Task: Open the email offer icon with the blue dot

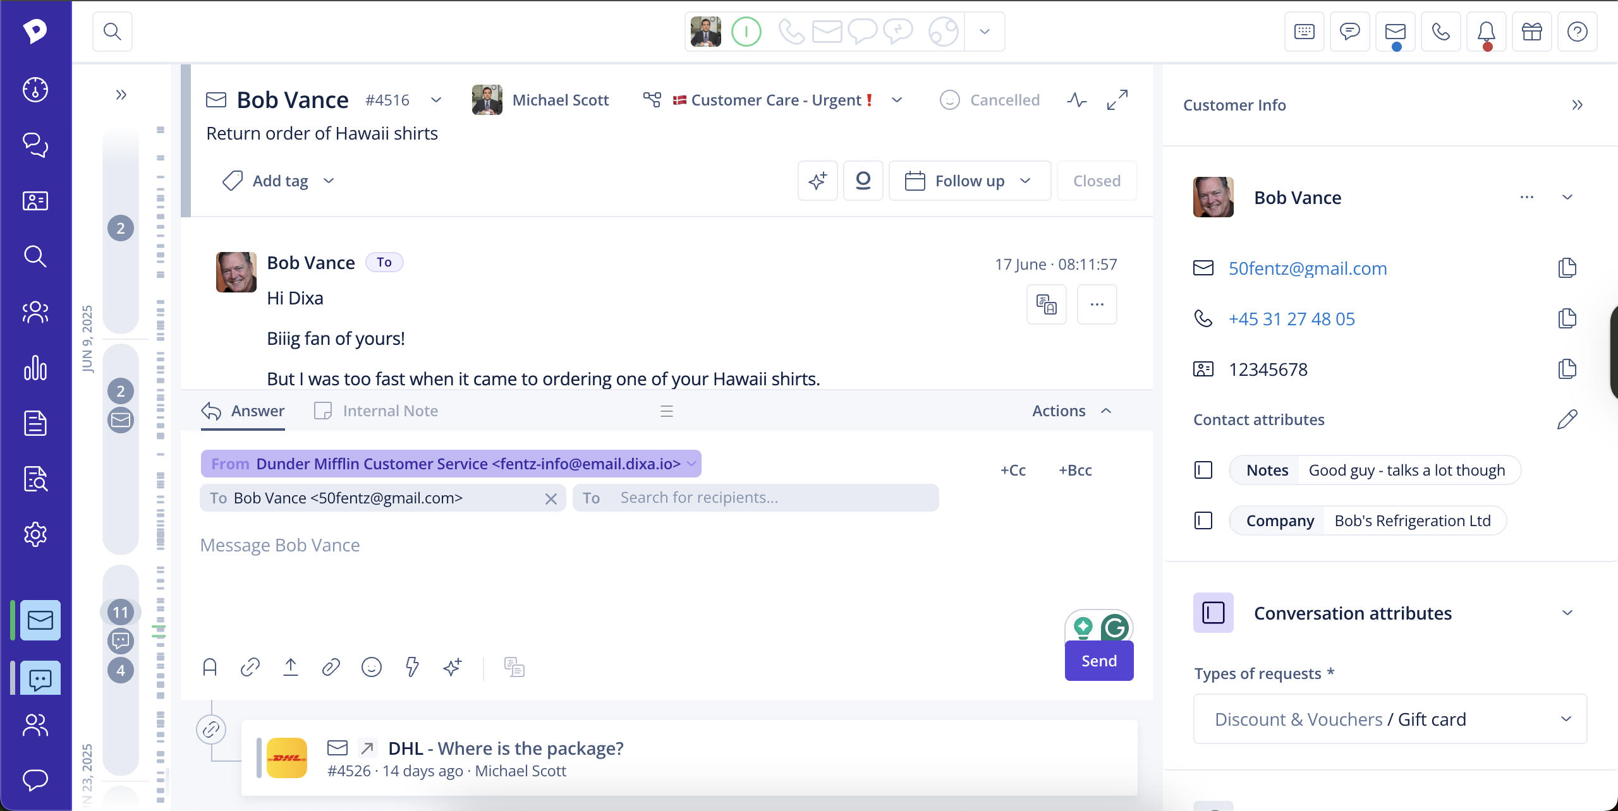Action: click(1395, 32)
